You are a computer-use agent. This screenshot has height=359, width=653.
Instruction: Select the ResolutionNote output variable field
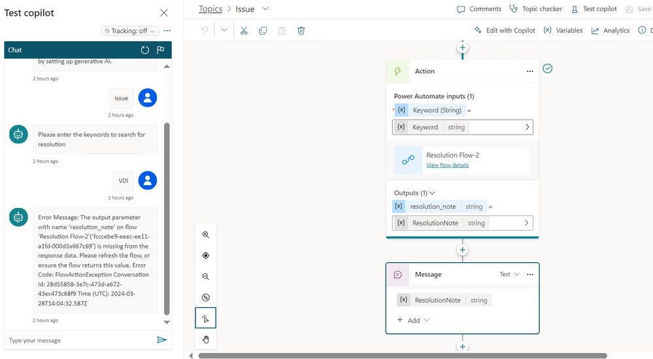pos(463,223)
